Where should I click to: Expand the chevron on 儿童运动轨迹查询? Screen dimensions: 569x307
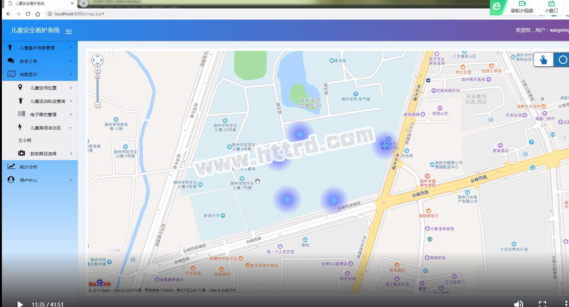click(x=71, y=101)
